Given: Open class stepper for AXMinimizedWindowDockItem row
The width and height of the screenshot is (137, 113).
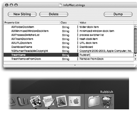Looking at the screenshot, I should (x=78, y=31).
